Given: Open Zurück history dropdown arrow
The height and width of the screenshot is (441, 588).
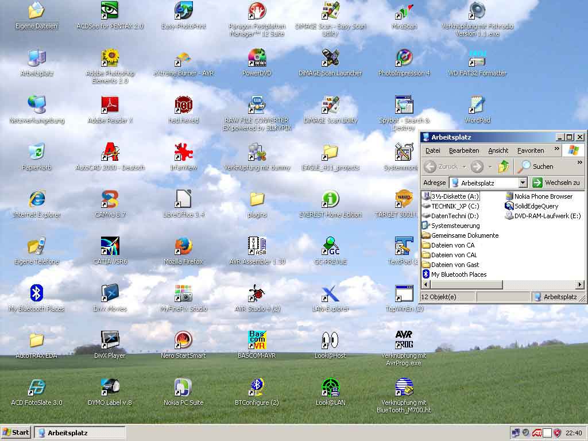Looking at the screenshot, I should pos(464,167).
